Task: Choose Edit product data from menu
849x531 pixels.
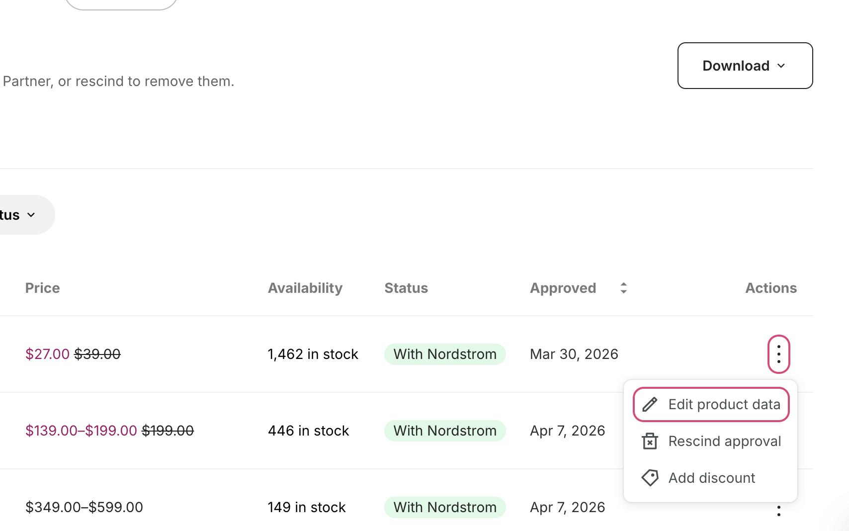Action: click(711, 404)
